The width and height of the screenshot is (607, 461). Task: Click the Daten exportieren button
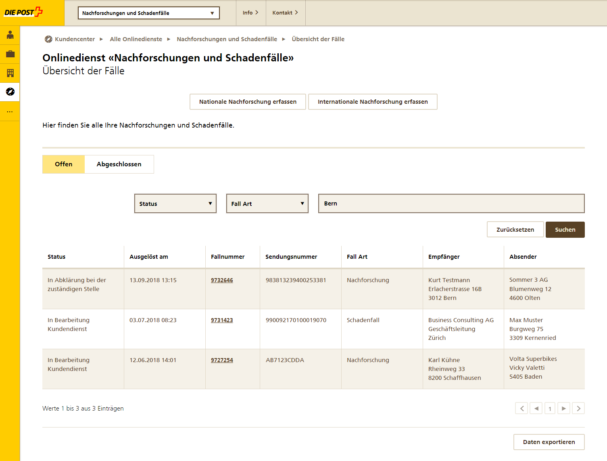549,442
